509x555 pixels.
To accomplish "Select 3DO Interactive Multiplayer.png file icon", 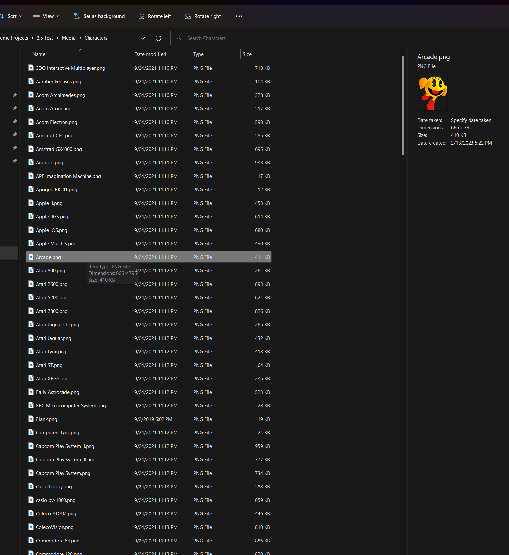I will 31,68.
